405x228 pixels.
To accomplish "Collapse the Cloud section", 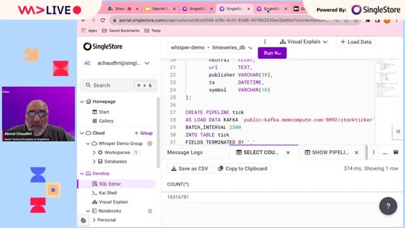I will pos(82,133).
